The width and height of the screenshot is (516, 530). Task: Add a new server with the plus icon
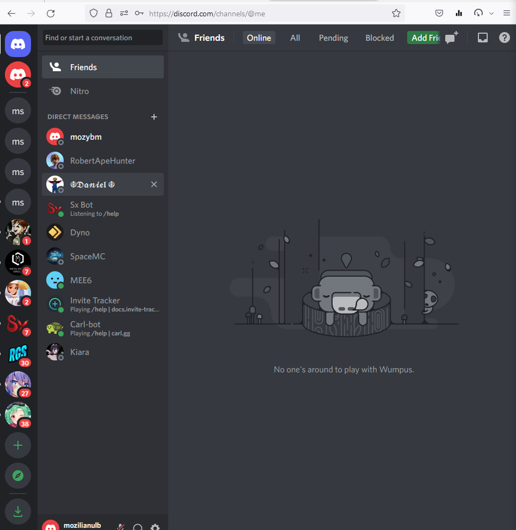point(18,445)
